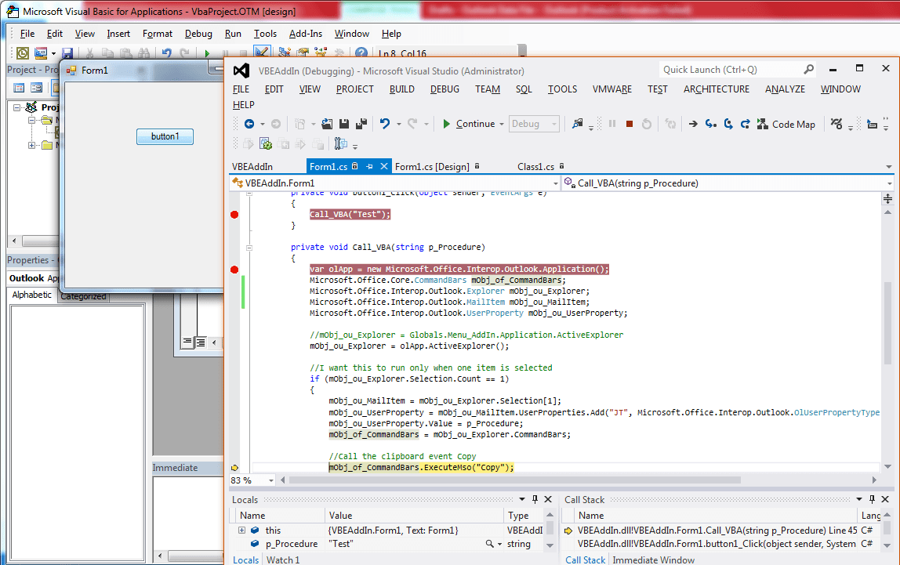The image size is (900, 565).
Task: Collapse the Call_VBA method outline
Action: tap(249, 248)
